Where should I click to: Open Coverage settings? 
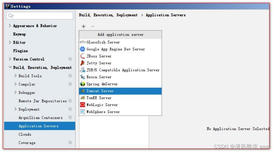pos(27,143)
